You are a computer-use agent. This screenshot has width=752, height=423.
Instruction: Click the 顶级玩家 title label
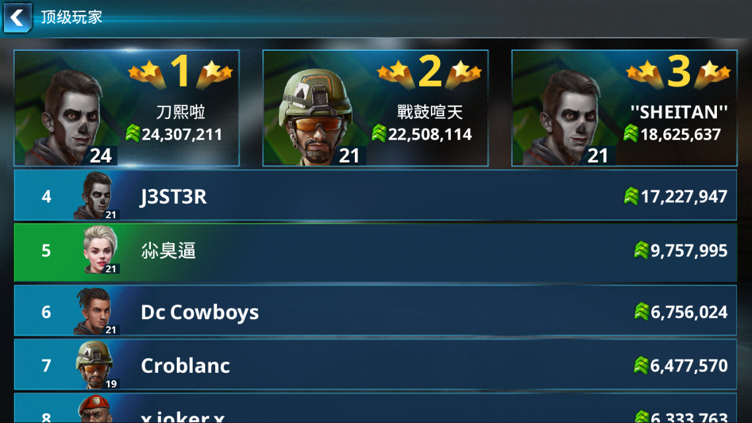(x=71, y=17)
